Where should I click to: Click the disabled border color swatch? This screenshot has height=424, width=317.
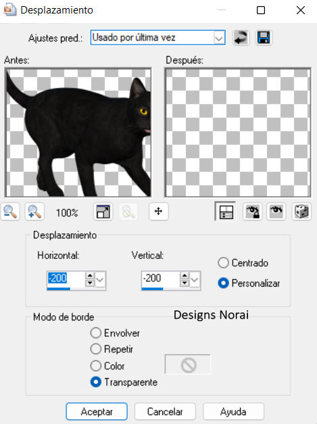[x=188, y=364]
